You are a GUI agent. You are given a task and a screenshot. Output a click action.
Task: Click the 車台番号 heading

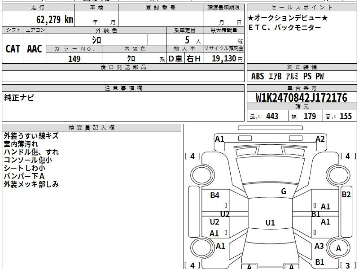point(302,88)
